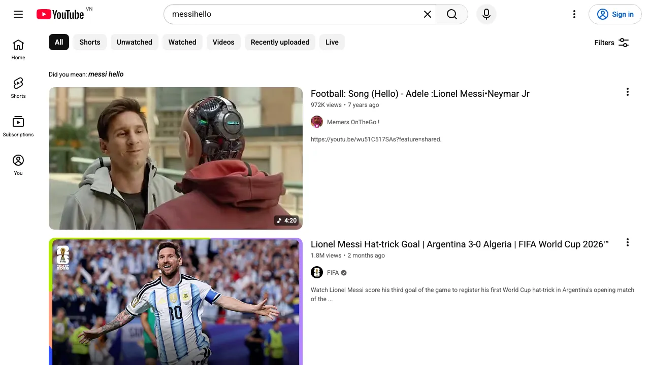Select the Shorts filter chip
Image resolution: width=650 pixels, height=365 pixels.
90,42
